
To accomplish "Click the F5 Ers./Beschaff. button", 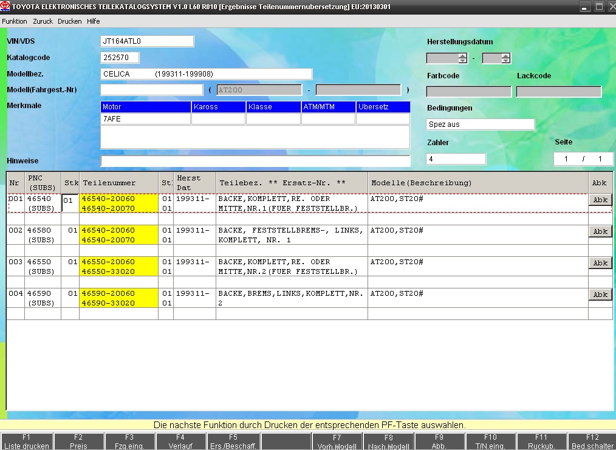I will (x=233, y=441).
